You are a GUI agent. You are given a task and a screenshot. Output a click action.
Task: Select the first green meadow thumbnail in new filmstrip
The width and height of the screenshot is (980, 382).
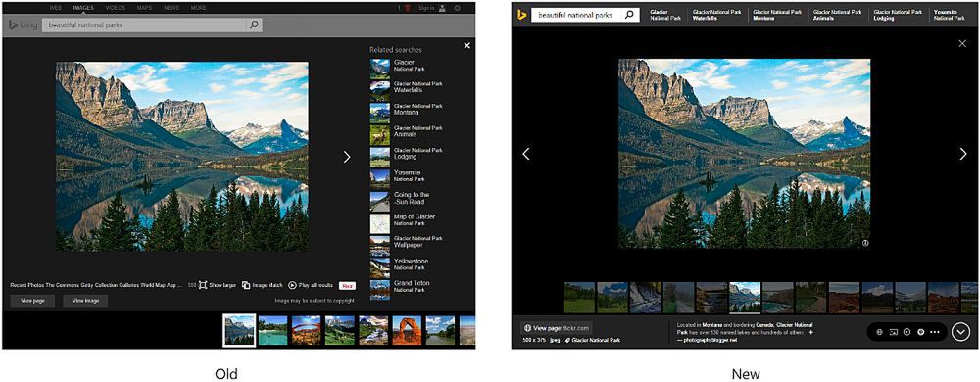click(x=580, y=298)
